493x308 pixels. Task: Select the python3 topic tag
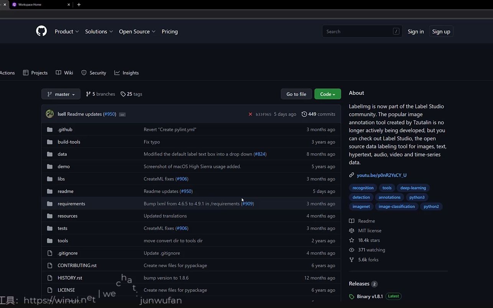[x=417, y=197]
